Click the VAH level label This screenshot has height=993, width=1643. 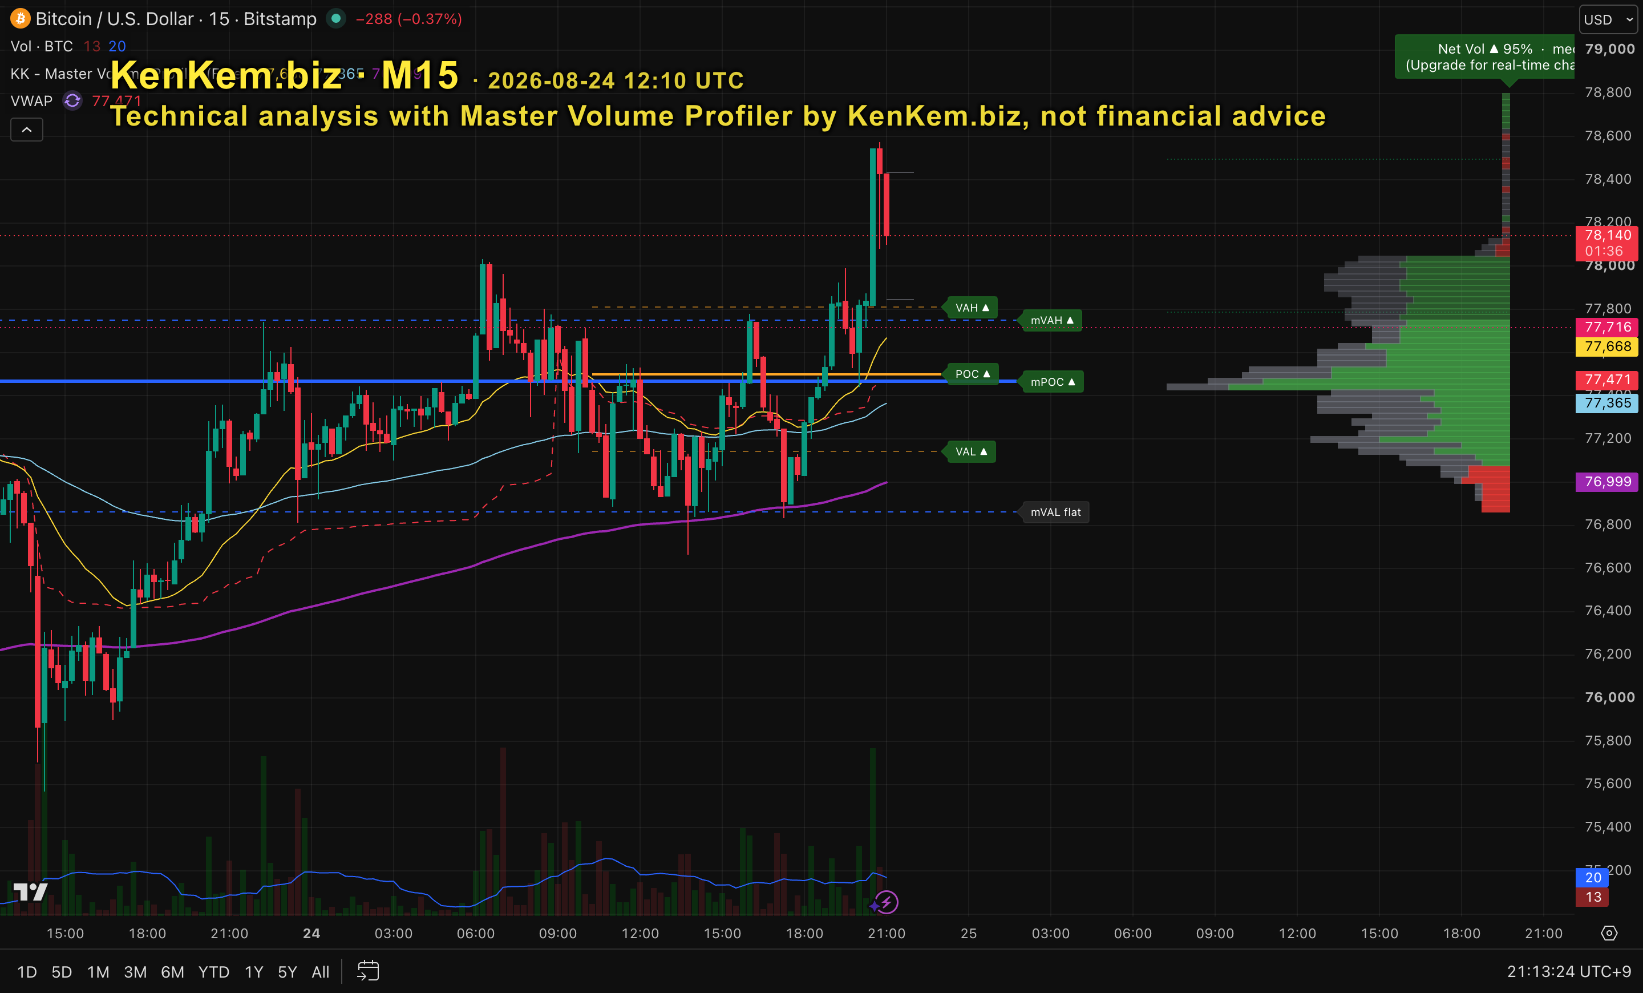tap(972, 308)
